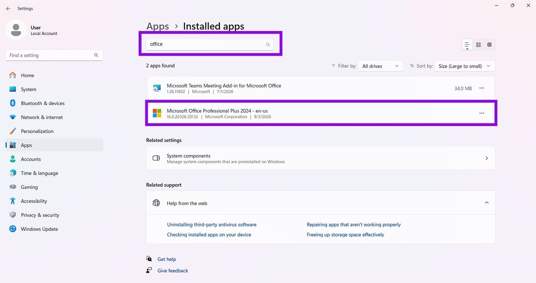The width and height of the screenshot is (536, 283).
Task: Open Accessibility settings label
Action: (x=34, y=201)
